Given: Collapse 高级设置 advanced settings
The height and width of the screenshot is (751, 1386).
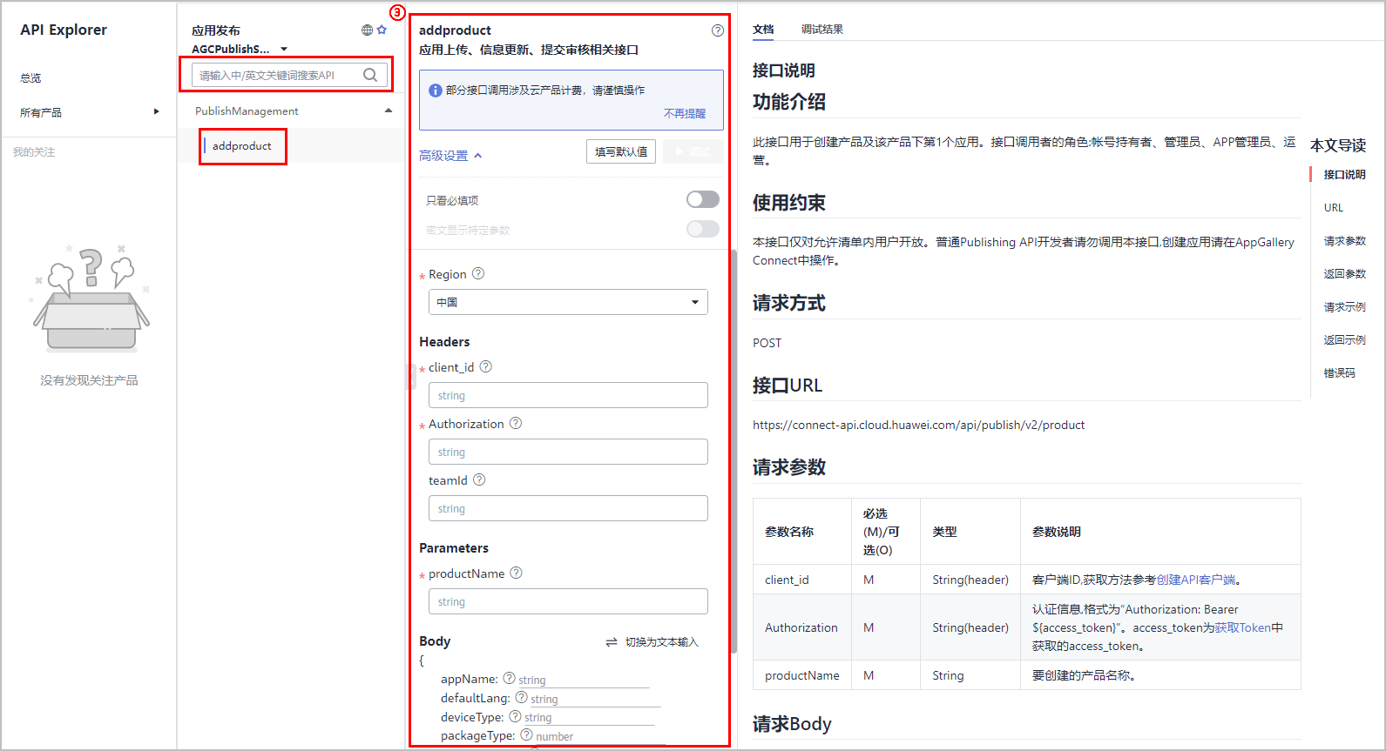Looking at the screenshot, I should 450,156.
